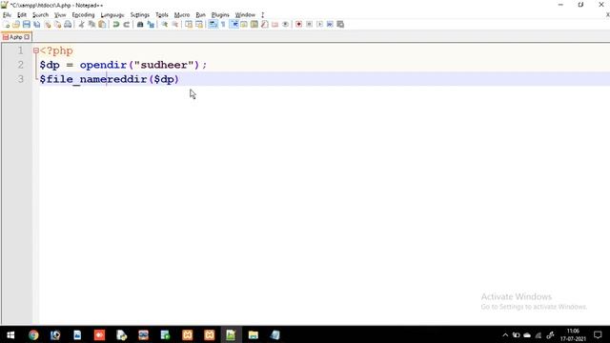Open the first XAMPP orange taskbar icon
The height and width of the screenshot is (343, 610).
(188, 334)
